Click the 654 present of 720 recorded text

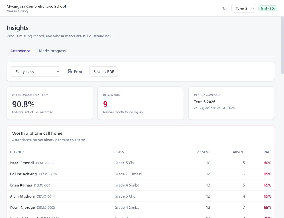point(33,112)
